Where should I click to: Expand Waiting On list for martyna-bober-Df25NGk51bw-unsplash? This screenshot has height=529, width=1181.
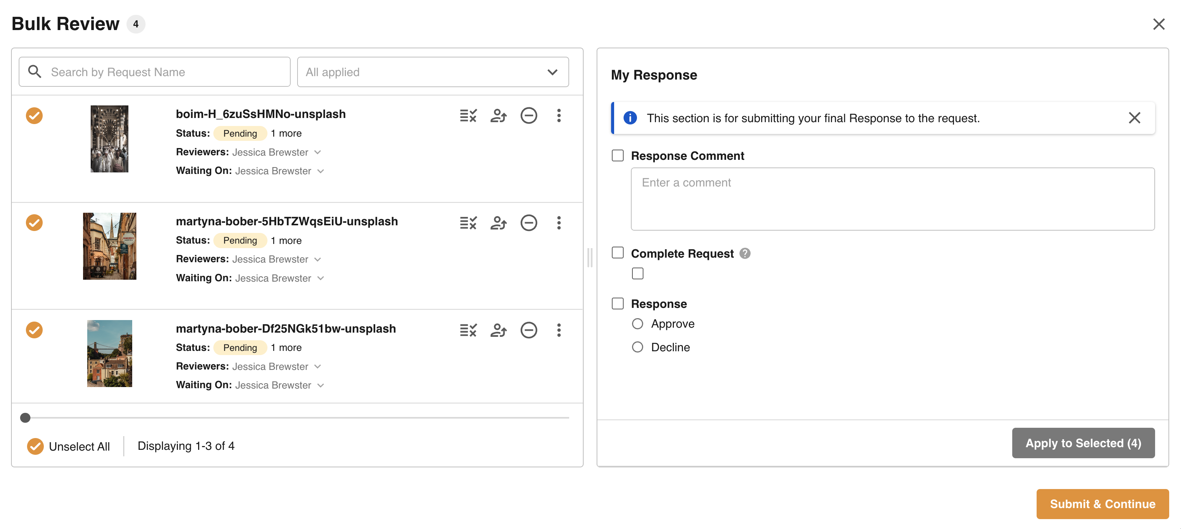pos(320,385)
